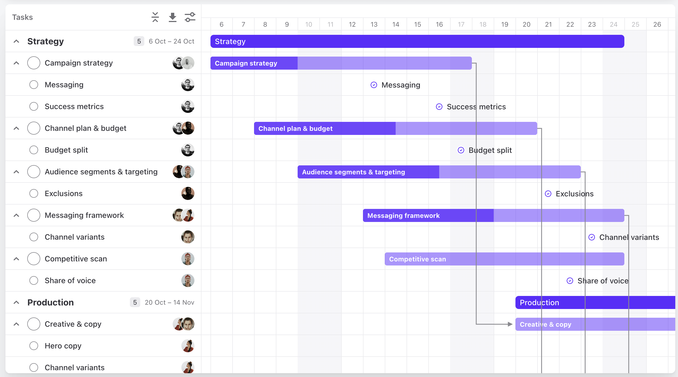
Task: Click assignee avatars on Creative & copy row
Action: pos(184,324)
